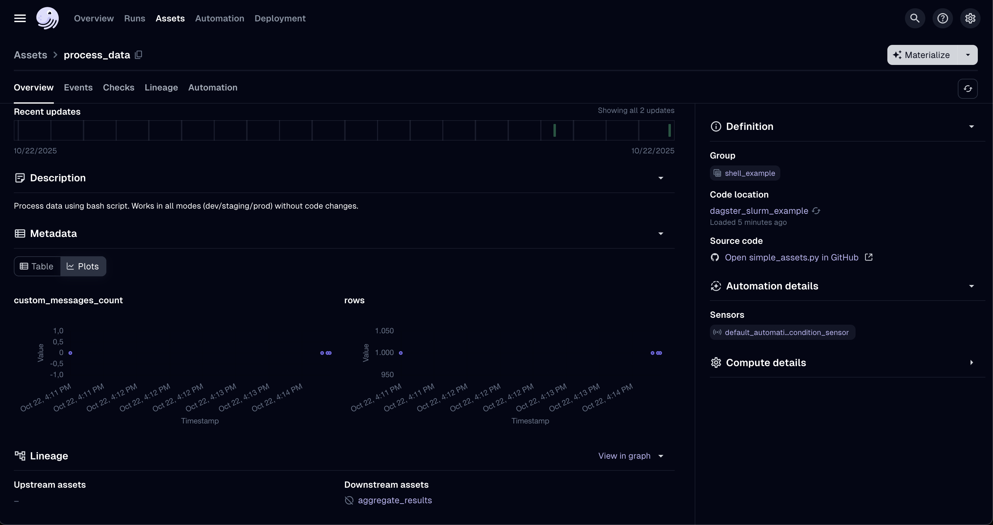This screenshot has width=993, height=525.
Task: Reload the dagster_slurm_example code location
Action: [816, 211]
